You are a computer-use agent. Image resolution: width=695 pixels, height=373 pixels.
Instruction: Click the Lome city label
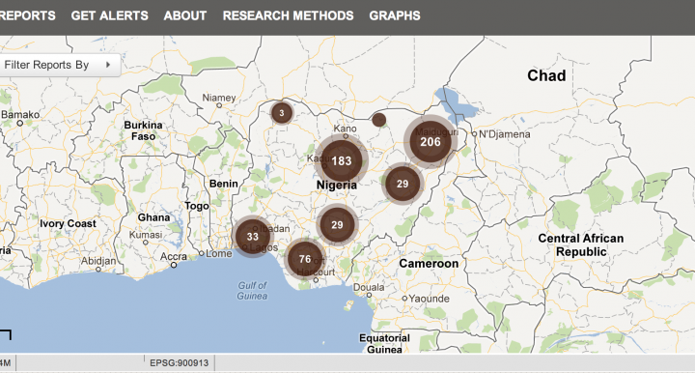click(x=218, y=253)
